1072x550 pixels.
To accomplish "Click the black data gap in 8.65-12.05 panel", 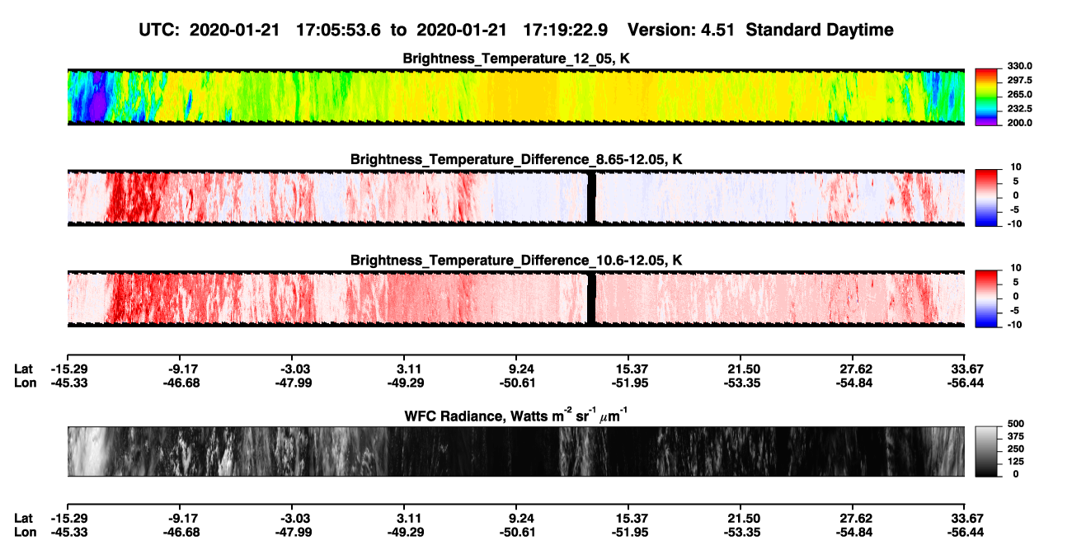I will tap(591, 197).
